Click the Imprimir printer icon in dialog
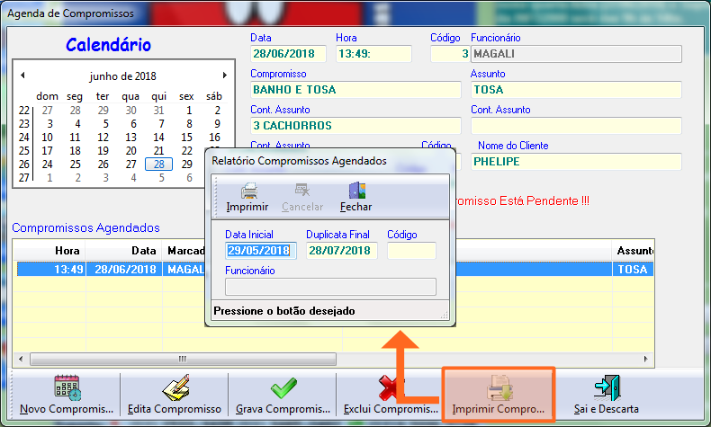This screenshot has height=427, width=711. [x=248, y=191]
